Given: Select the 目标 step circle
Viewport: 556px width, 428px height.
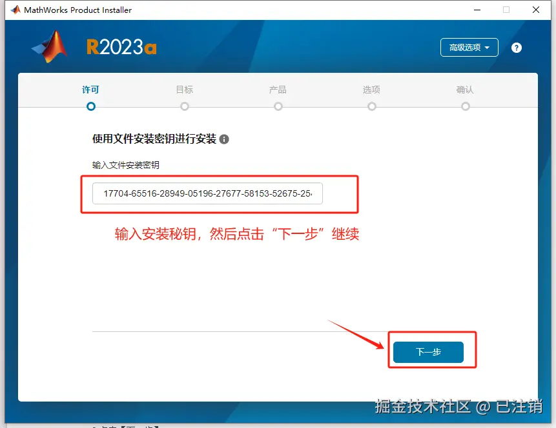Looking at the screenshot, I should [x=185, y=106].
